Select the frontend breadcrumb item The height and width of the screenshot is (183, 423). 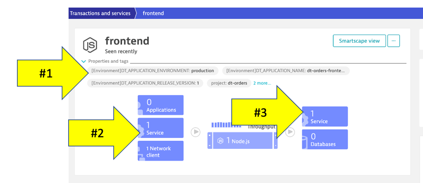click(153, 13)
